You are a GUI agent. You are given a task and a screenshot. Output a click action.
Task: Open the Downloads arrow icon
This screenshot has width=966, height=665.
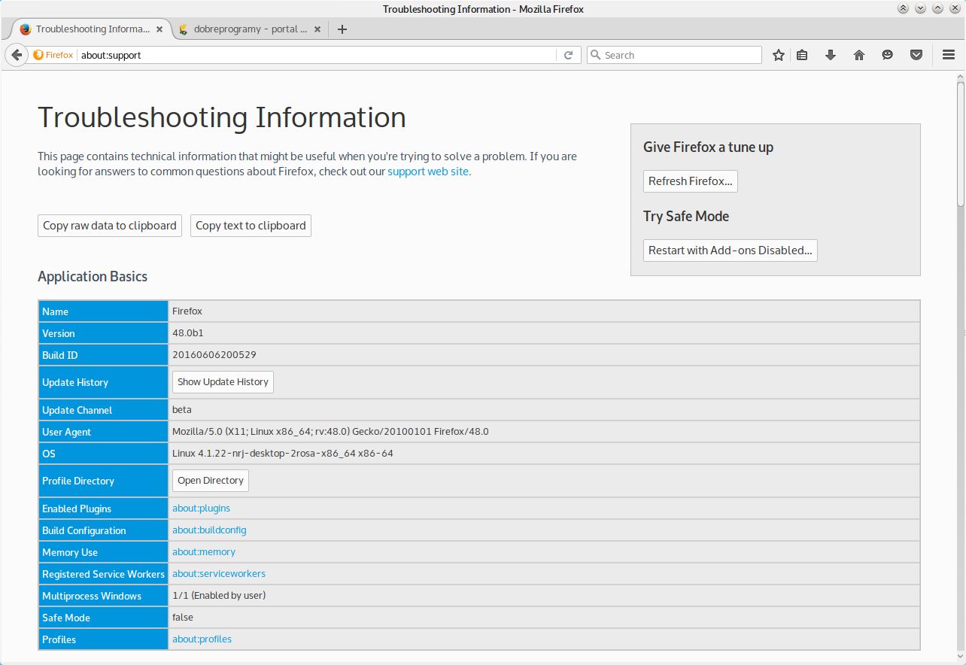831,55
